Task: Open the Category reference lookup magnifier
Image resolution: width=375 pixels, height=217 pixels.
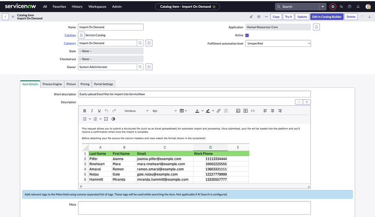Action: (x=141, y=43)
